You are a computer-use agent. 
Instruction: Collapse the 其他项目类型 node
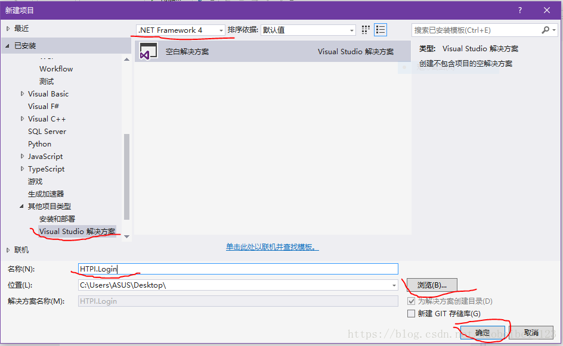tap(21, 206)
